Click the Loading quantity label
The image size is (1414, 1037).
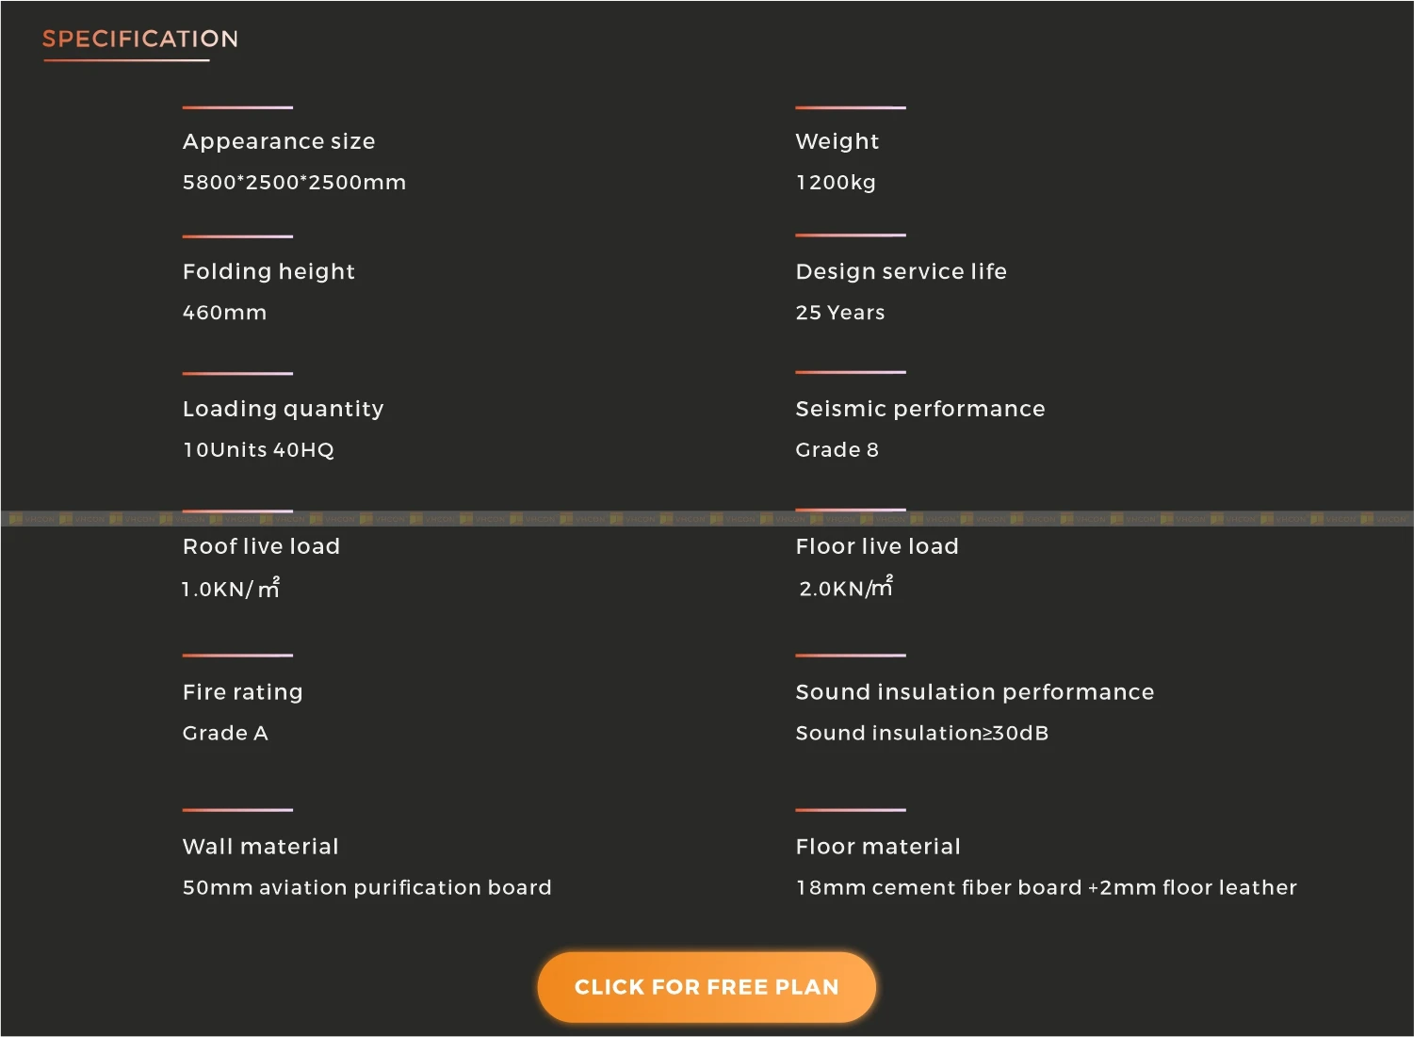pos(283,409)
